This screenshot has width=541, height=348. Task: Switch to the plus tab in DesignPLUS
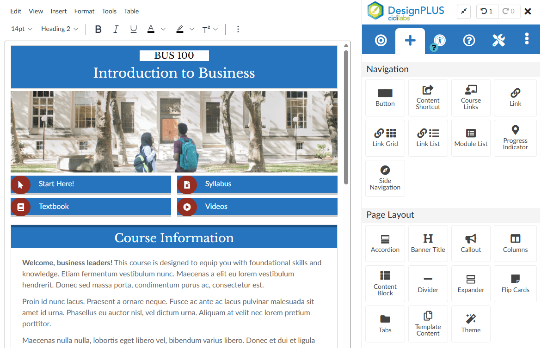click(x=410, y=40)
